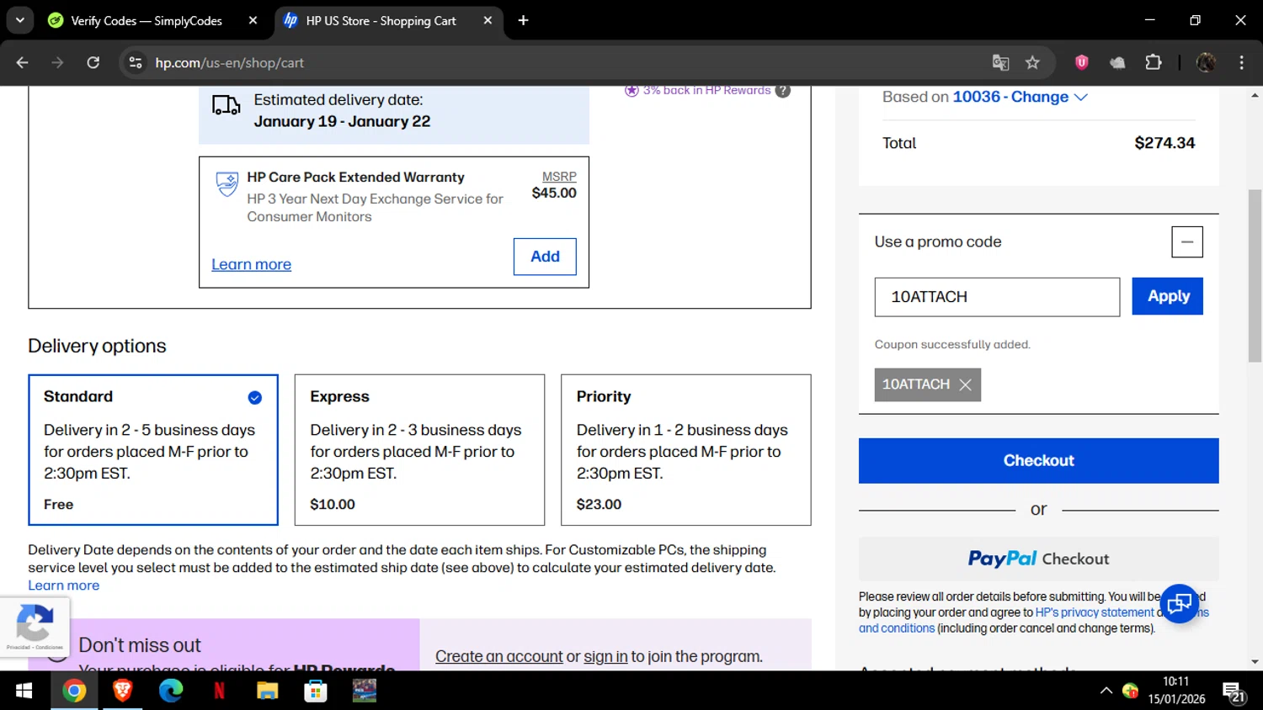Click the $45.00 Care Pack price
Viewport: 1263px width, 710px height.
click(554, 193)
